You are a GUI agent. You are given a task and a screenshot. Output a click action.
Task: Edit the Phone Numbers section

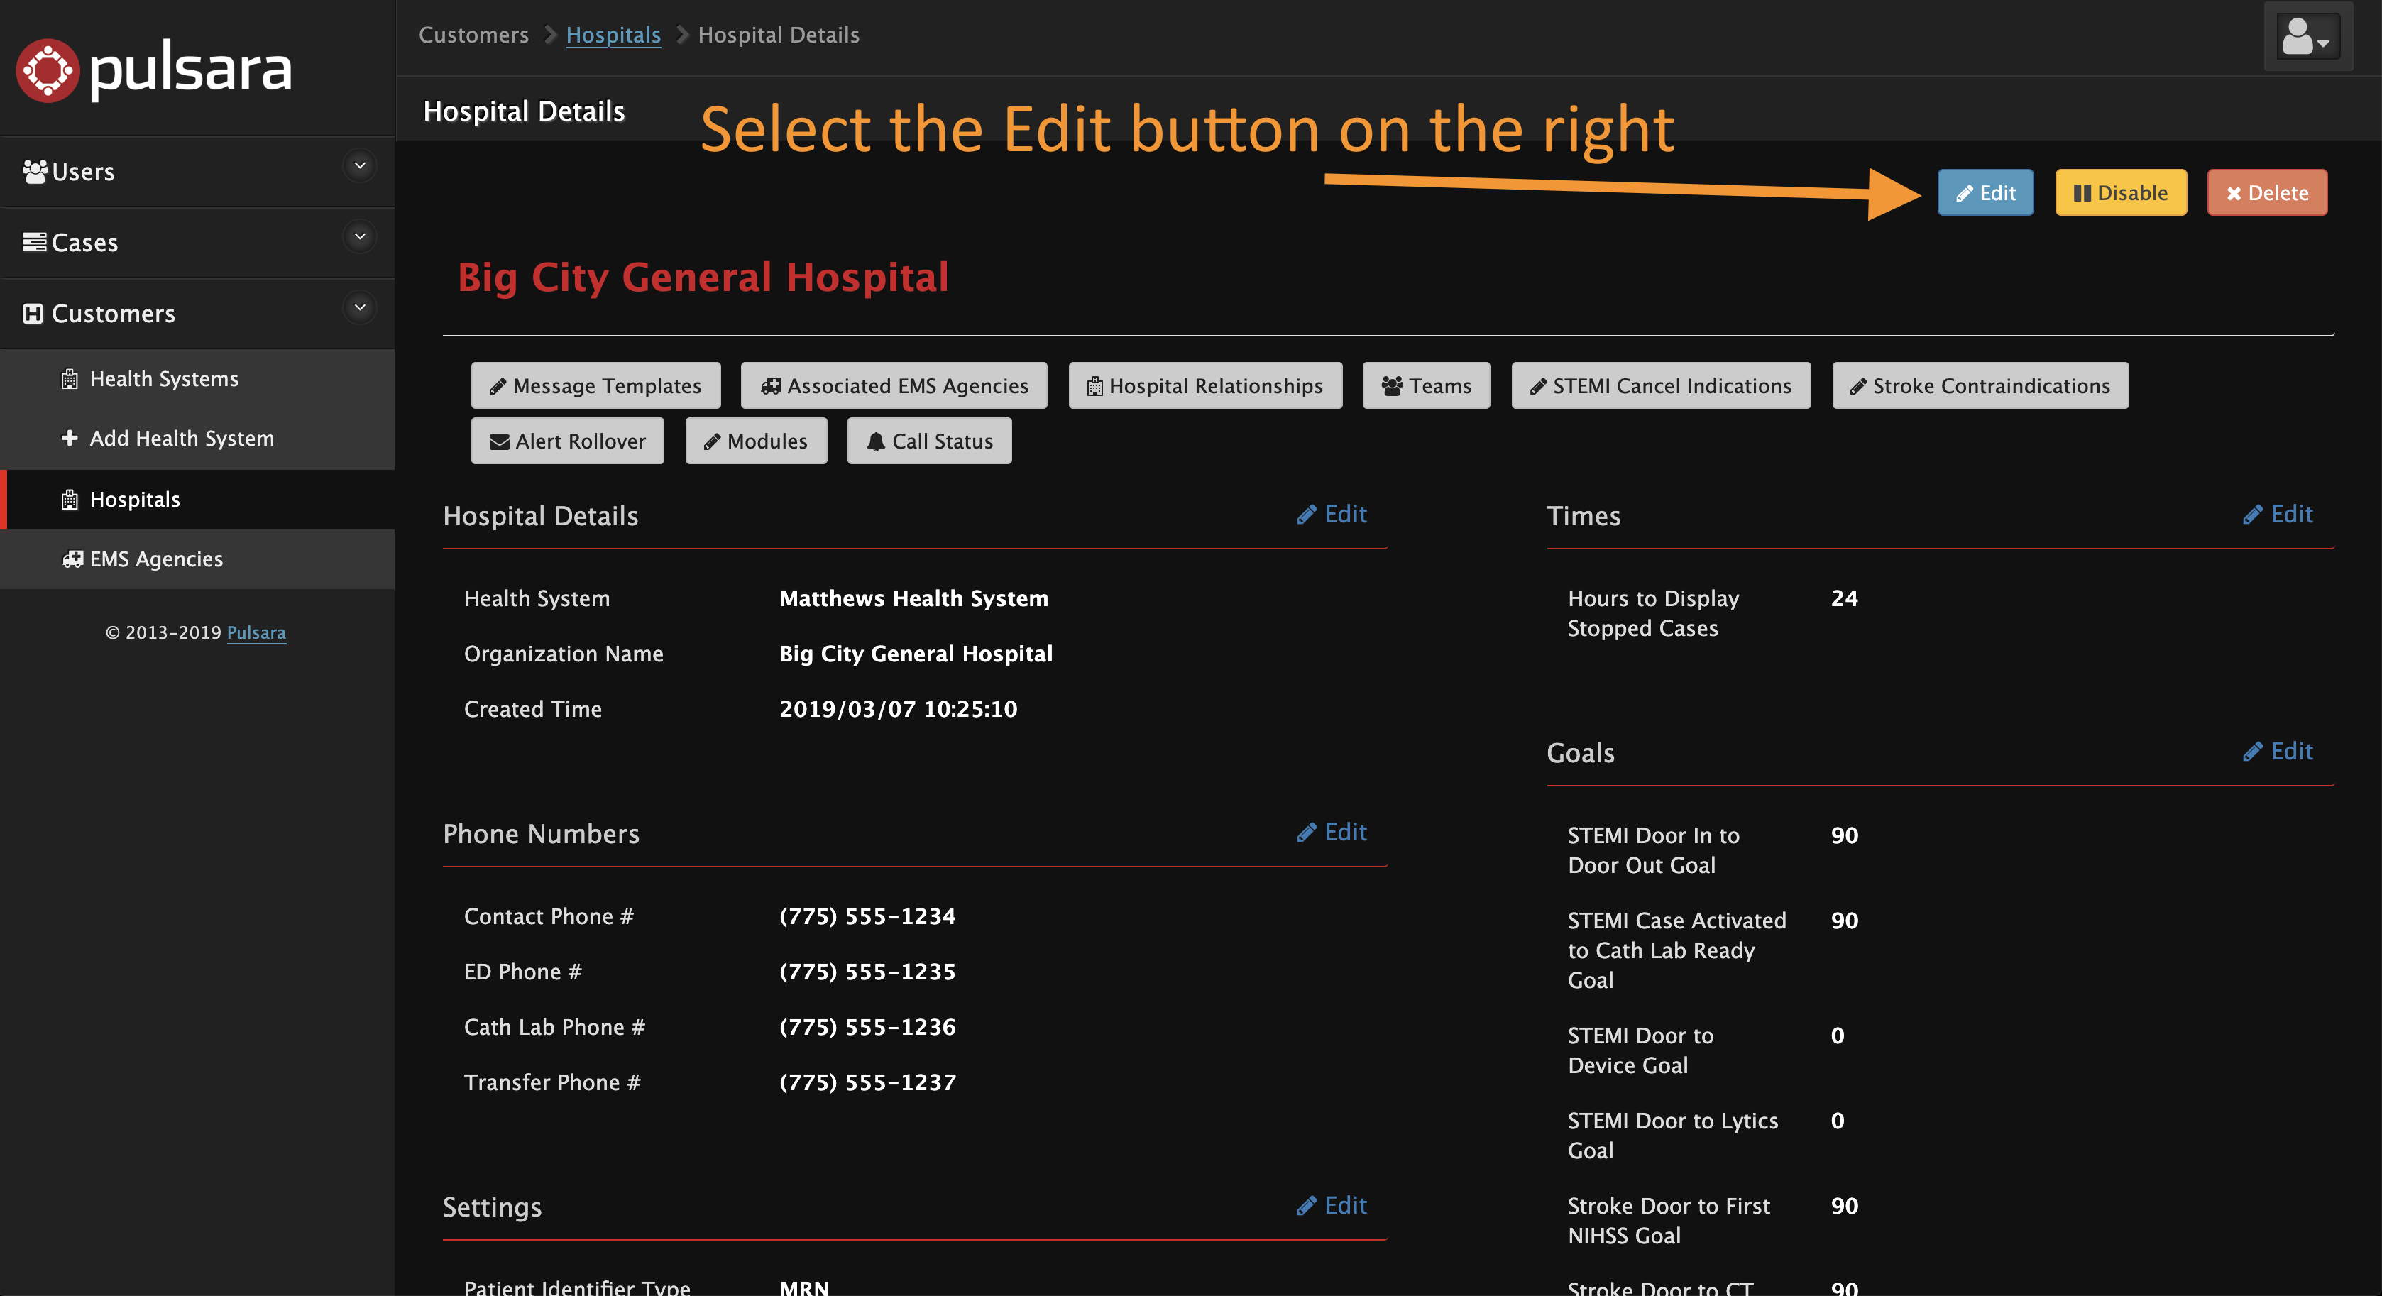1332,832
